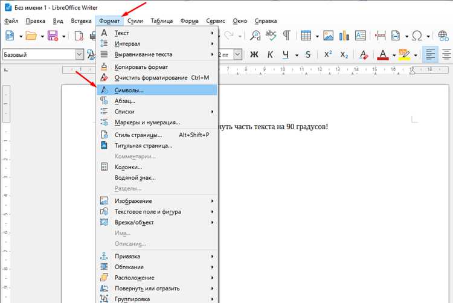453x303 pixels.
Task: Open Изображение submenu
Action: coord(157,200)
